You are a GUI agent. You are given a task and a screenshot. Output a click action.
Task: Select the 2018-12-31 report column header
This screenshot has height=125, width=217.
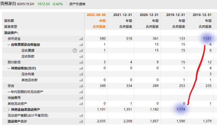point(202,15)
